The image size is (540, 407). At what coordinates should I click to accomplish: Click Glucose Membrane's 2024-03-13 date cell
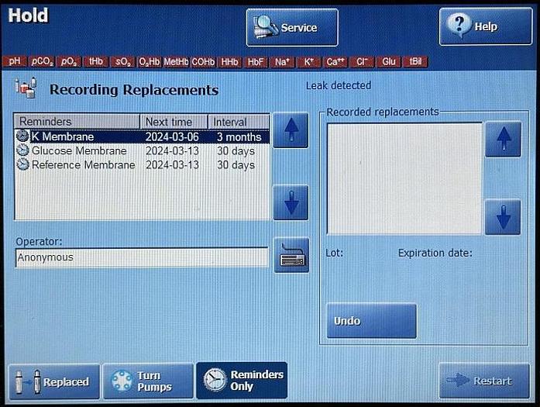coord(172,151)
